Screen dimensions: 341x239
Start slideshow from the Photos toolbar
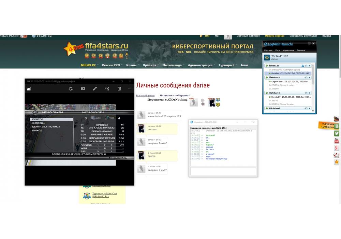click(83, 88)
